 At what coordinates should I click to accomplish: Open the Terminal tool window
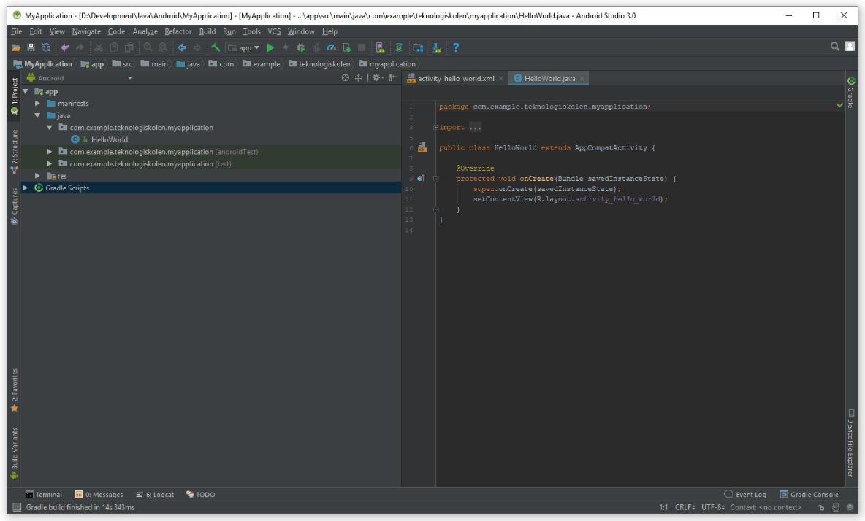(44, 495)
